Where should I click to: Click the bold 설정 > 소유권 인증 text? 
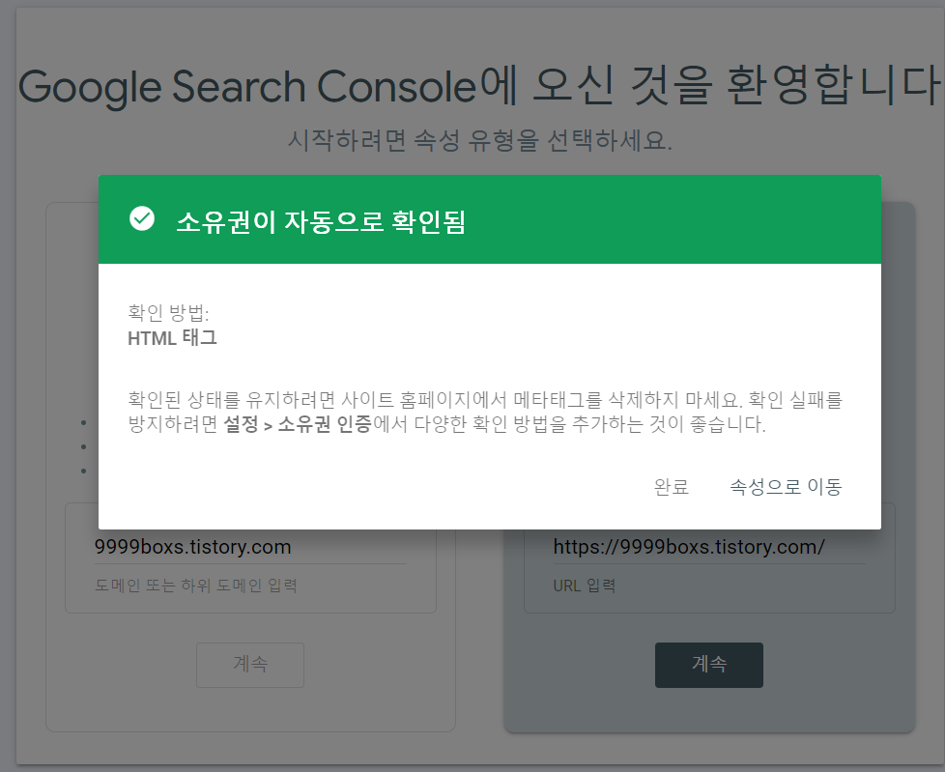tap(298, 424)
